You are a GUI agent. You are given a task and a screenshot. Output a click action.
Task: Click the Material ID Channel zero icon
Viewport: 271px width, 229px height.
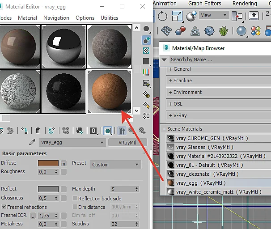point(93,131)
